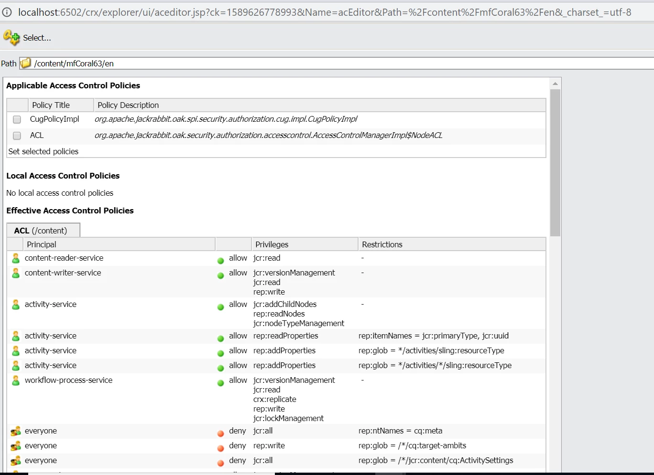The width and height of the screenshot is (654, 475).
Task: Click user icon for content-reader-service
Action: pyautogui.click(x=16, y=258)
